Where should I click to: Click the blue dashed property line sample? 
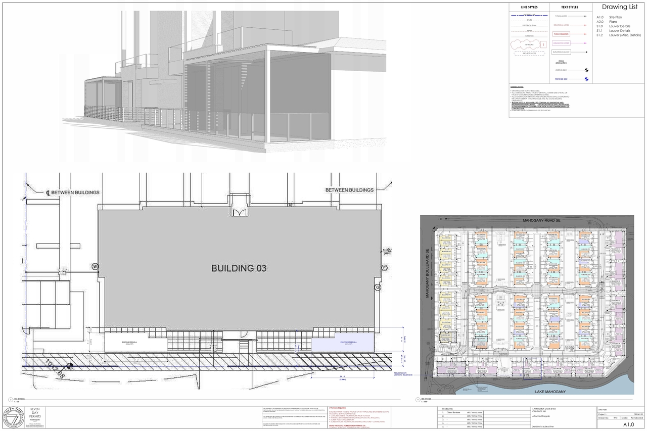[529, 16]
